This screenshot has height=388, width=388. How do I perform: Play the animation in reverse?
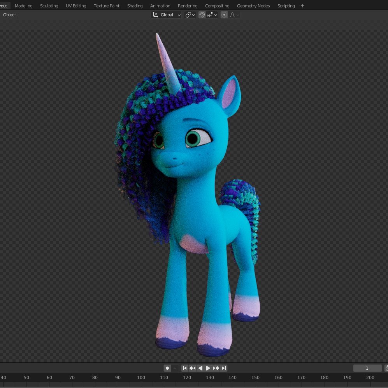[200, 368]
